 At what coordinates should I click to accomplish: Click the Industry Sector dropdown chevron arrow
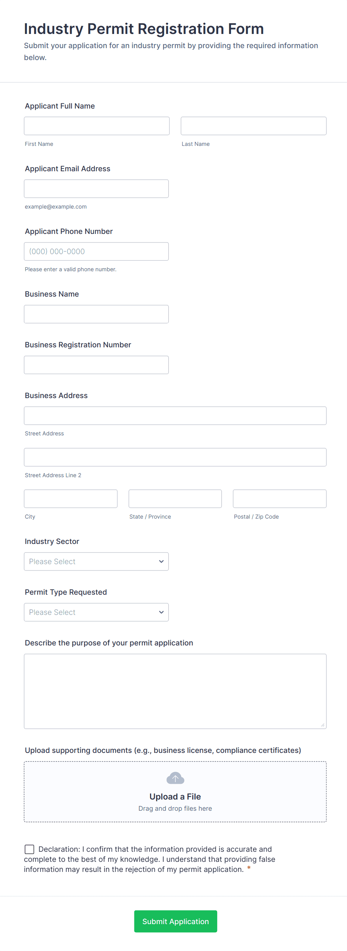point(161,561)
